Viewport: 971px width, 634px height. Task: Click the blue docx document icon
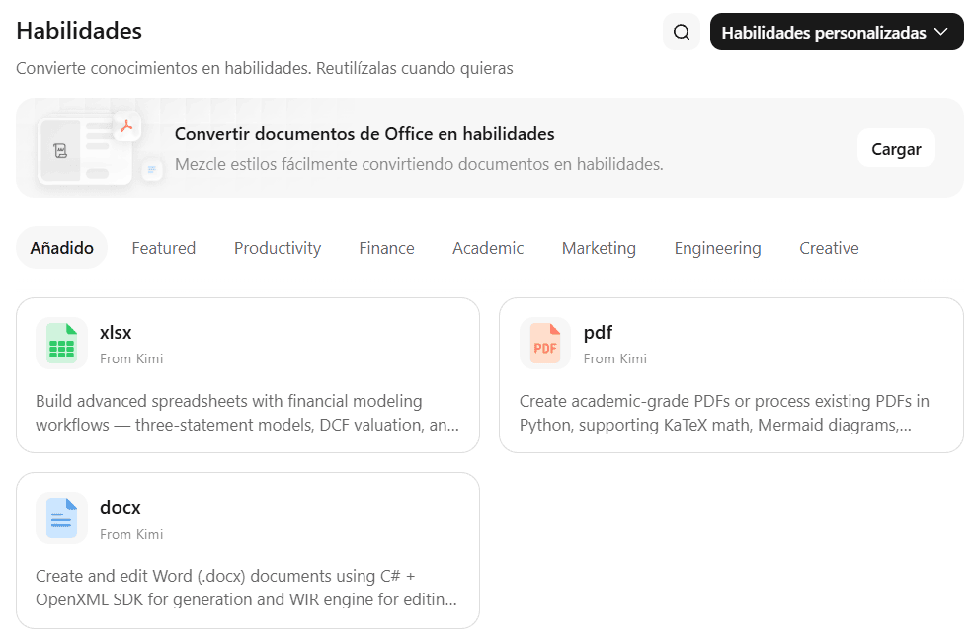[62, 517]
